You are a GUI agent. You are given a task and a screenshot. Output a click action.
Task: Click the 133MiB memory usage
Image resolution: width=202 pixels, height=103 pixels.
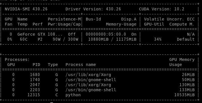tap(187, 90)
